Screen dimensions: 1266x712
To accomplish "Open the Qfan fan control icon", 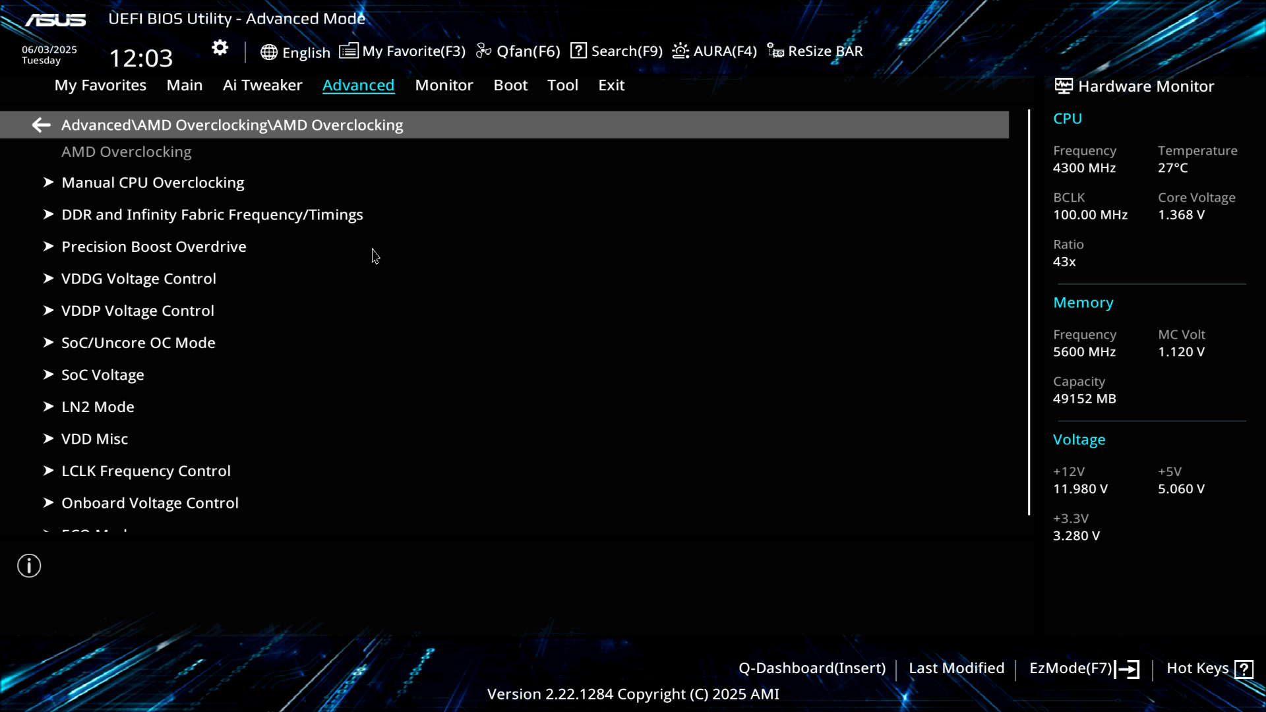I will 484,51.
